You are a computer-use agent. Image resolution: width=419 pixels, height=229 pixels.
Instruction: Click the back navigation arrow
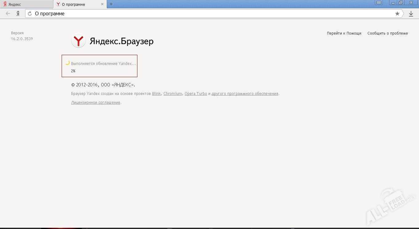(8, 13)
